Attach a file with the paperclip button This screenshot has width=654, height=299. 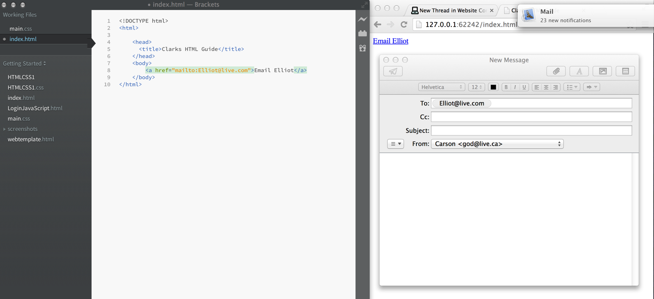[556, 71]
